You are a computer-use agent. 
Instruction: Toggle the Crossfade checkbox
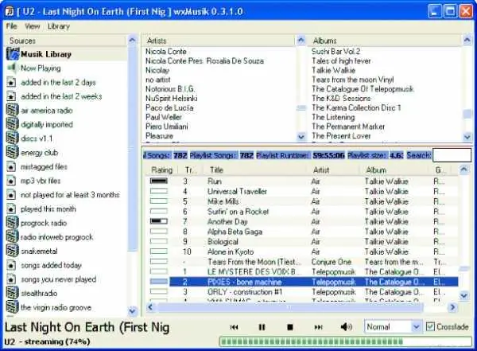tap(430, 327)
